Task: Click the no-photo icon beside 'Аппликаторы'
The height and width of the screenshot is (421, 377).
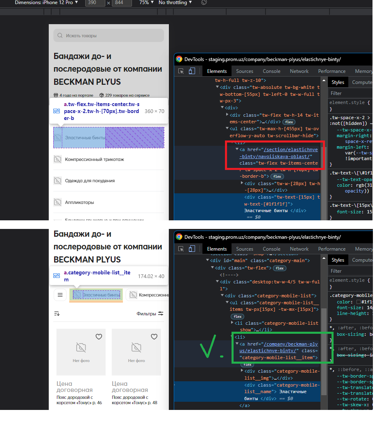Action: click(x=57, y=202)
